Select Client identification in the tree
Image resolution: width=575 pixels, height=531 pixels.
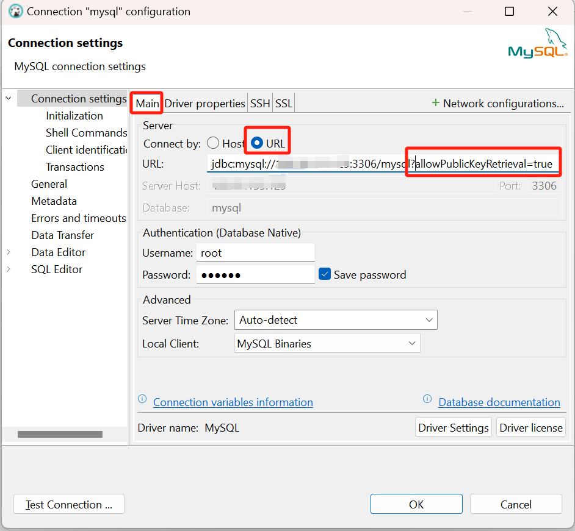[87, 150]
